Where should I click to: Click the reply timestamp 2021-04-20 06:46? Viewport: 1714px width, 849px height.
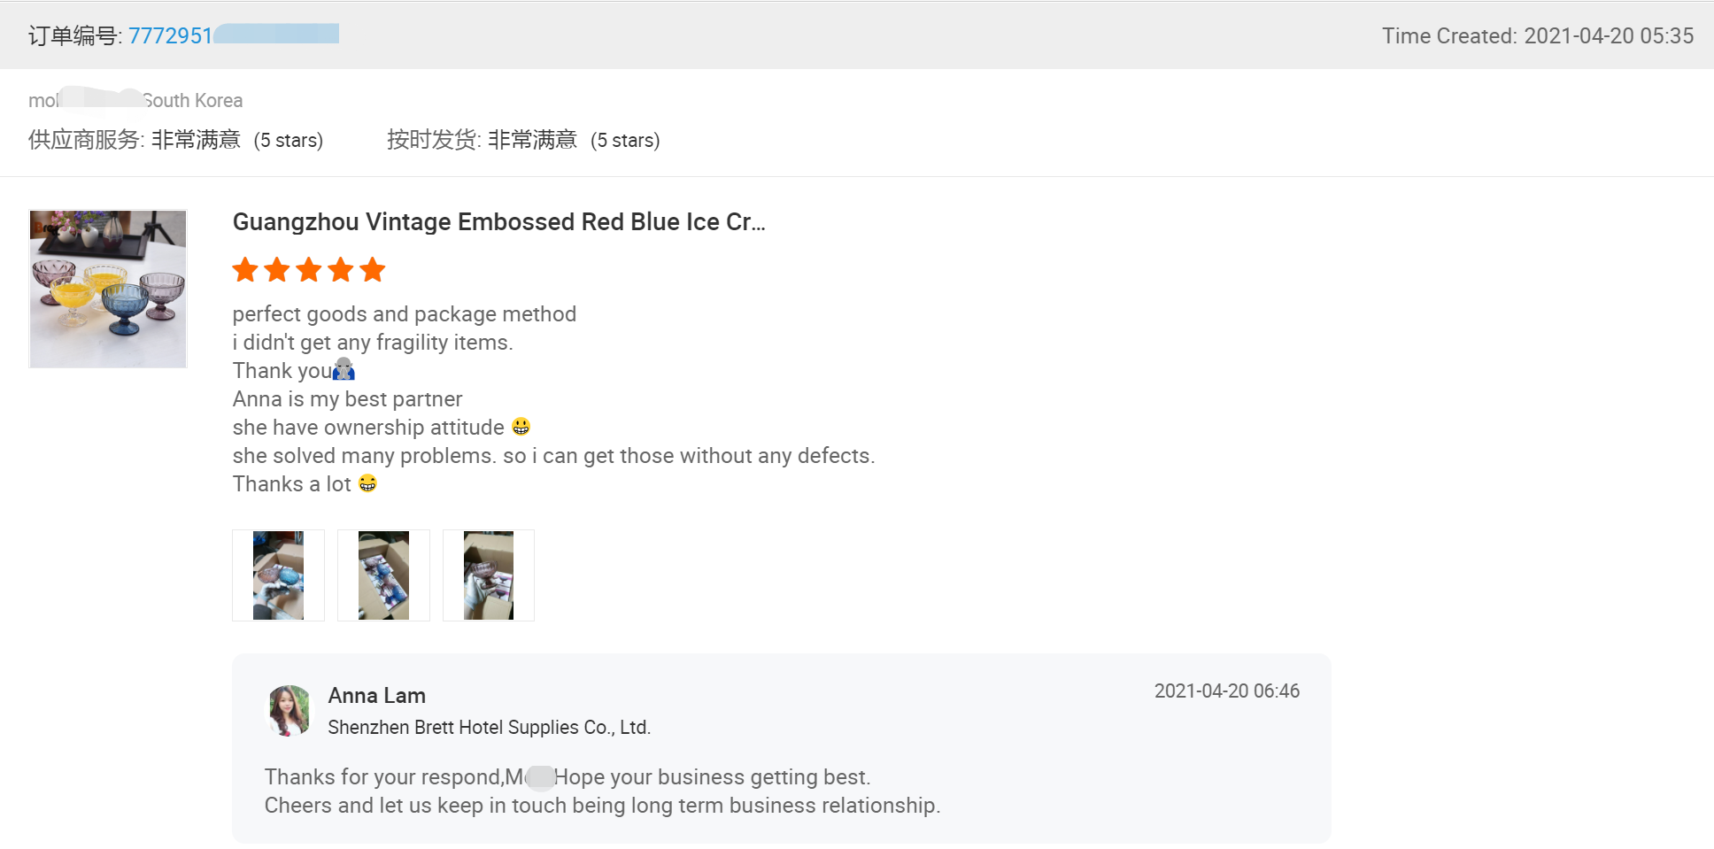1226,691
